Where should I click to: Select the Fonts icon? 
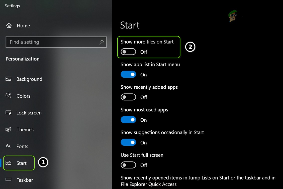click(x=8, y=146)
